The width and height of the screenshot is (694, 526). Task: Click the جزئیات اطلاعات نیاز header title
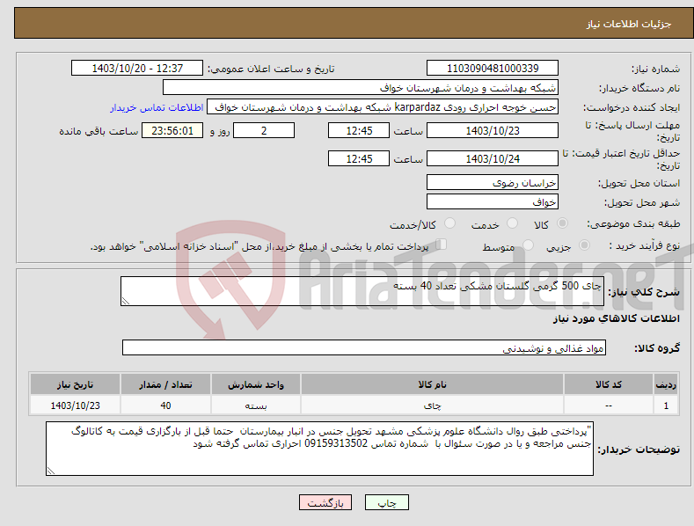click(629, 24)
